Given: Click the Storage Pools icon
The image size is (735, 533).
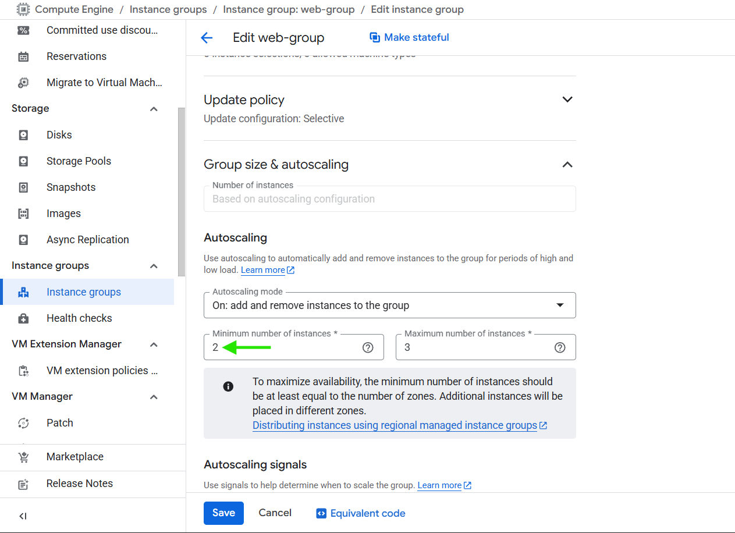Looking at the screenshot, I should 23,161.
